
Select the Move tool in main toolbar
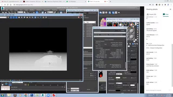37,12
